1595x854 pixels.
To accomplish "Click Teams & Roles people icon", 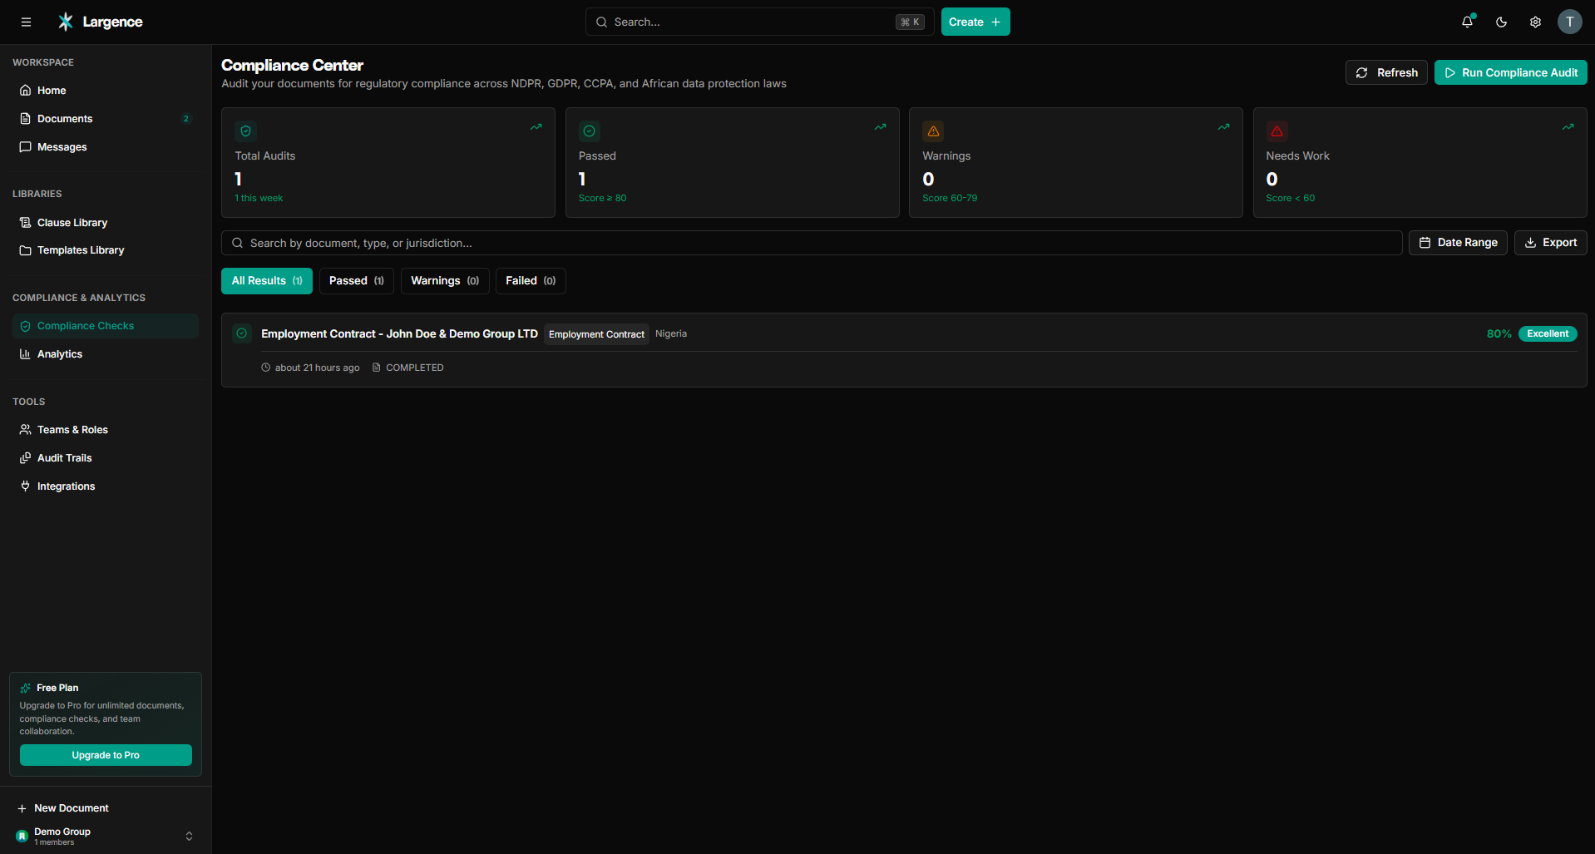I will pos(26,430).
